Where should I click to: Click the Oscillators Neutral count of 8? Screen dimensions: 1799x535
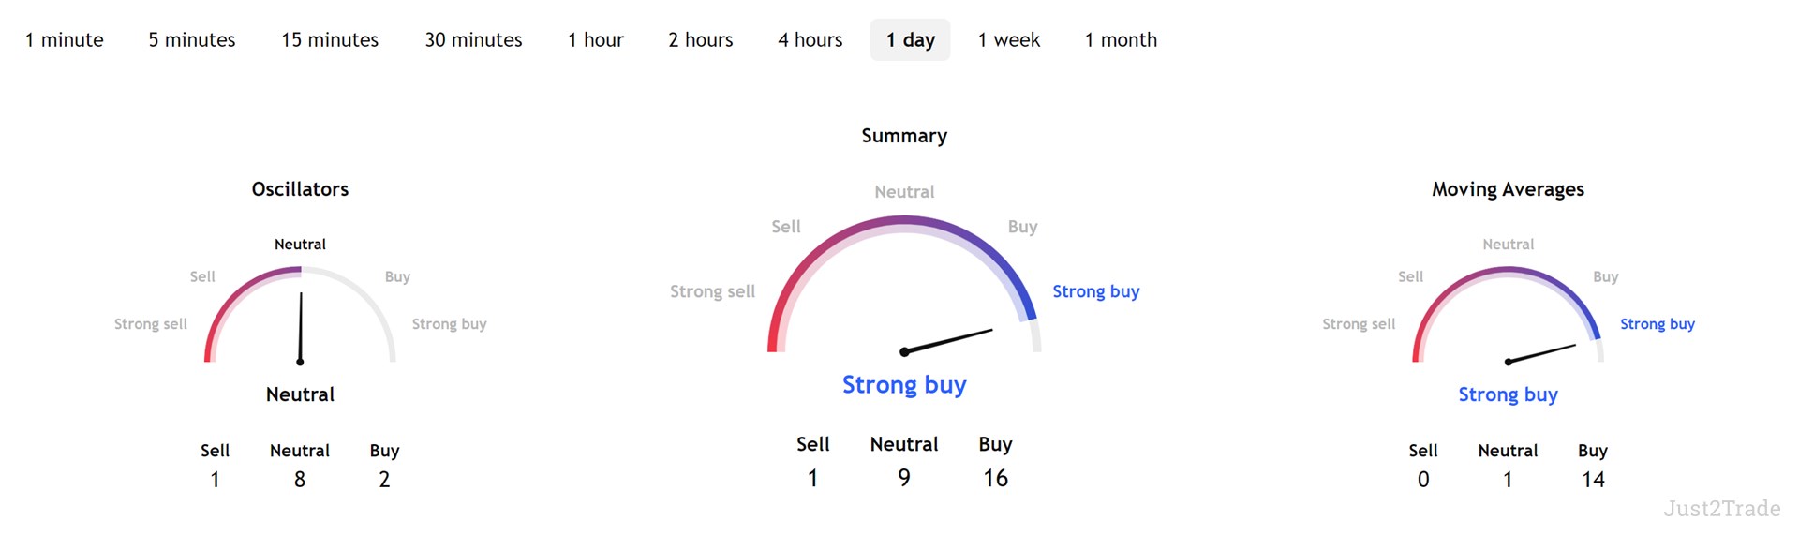(x=300, y=480)
